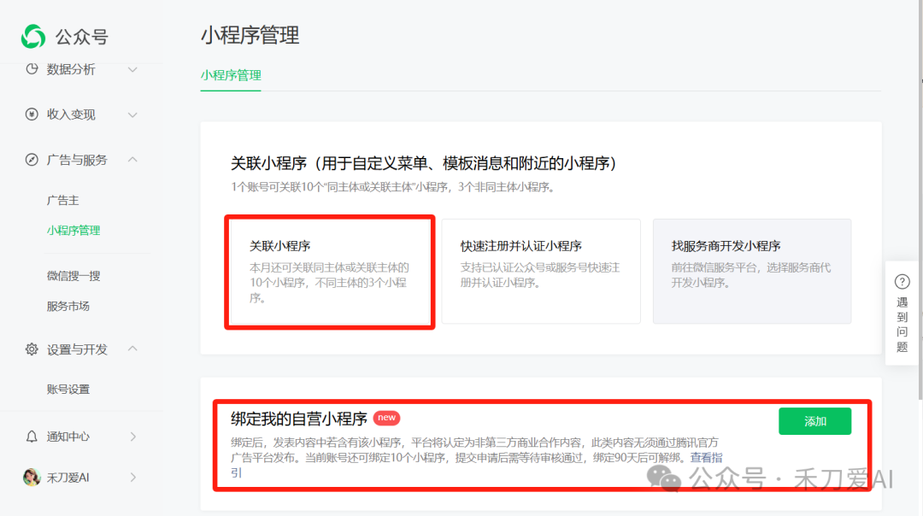Open 微信搜一搜 in the sidebar
Image resolution: width=923 pixels, height=516 pixels.
pos(73,276)
